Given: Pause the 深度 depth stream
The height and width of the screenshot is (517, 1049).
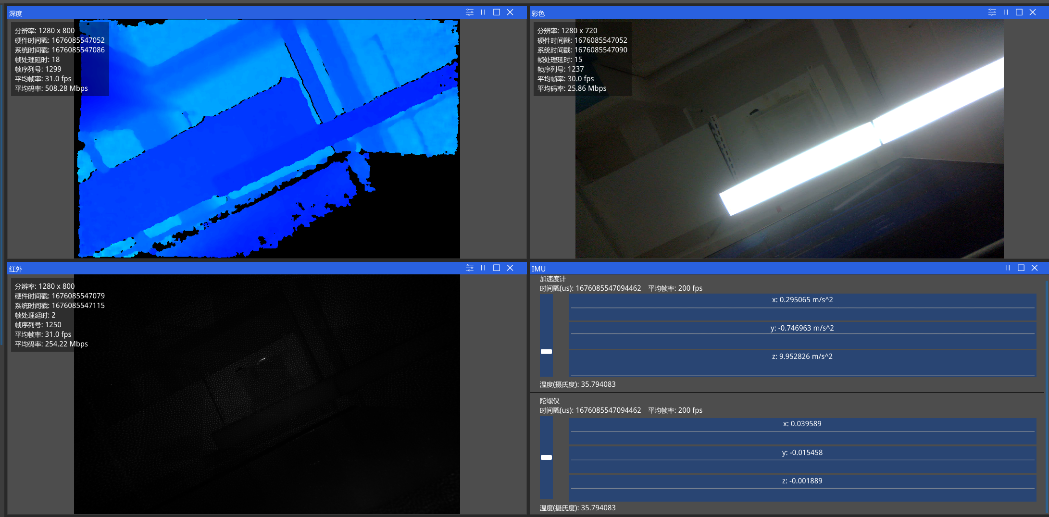Looking at the screenshot, I should pos(483,12).
